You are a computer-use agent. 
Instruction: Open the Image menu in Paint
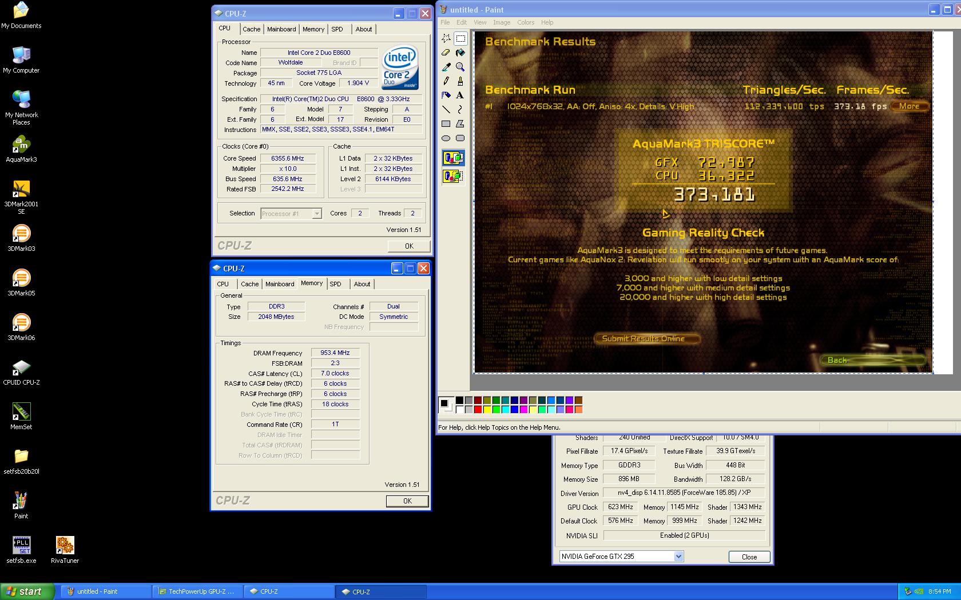[x=502, y=22]
